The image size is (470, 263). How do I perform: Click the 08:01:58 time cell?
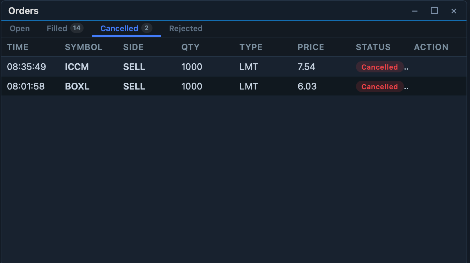(x=26, y=86)
